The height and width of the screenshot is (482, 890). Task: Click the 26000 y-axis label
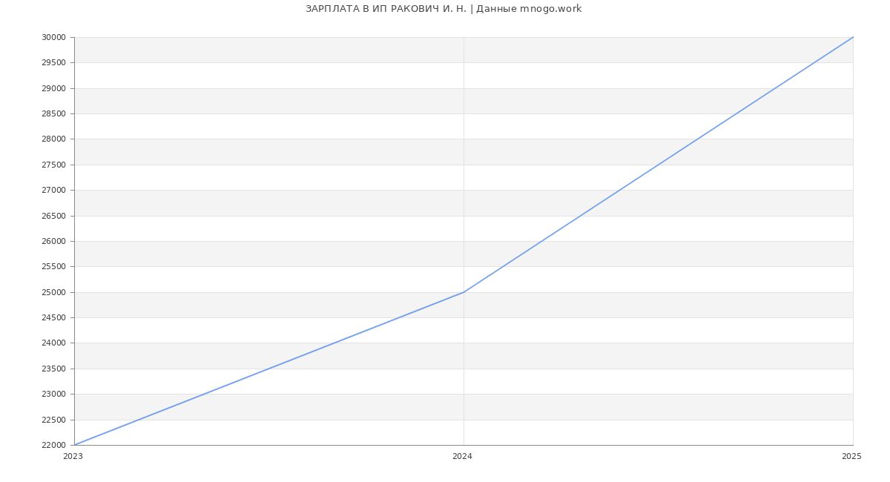click(x=53, y=242)
